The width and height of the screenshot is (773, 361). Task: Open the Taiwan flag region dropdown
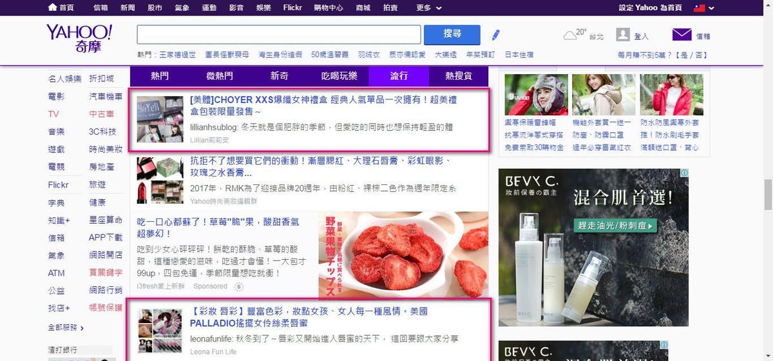[703, 8]
